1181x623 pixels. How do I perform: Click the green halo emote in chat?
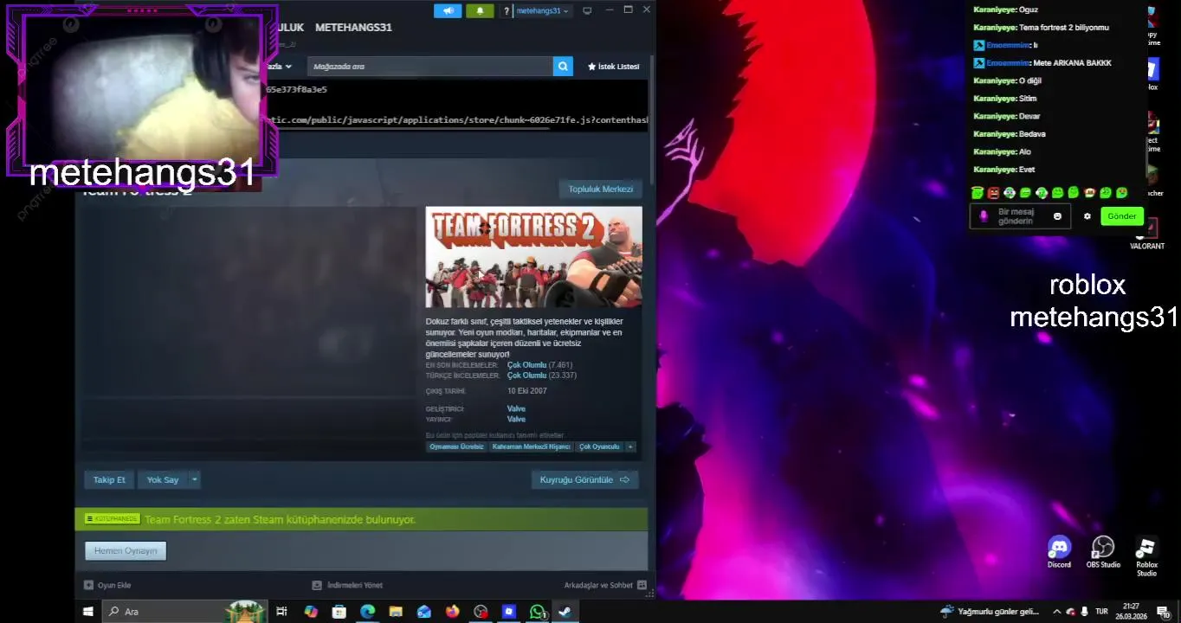point(978,192)
